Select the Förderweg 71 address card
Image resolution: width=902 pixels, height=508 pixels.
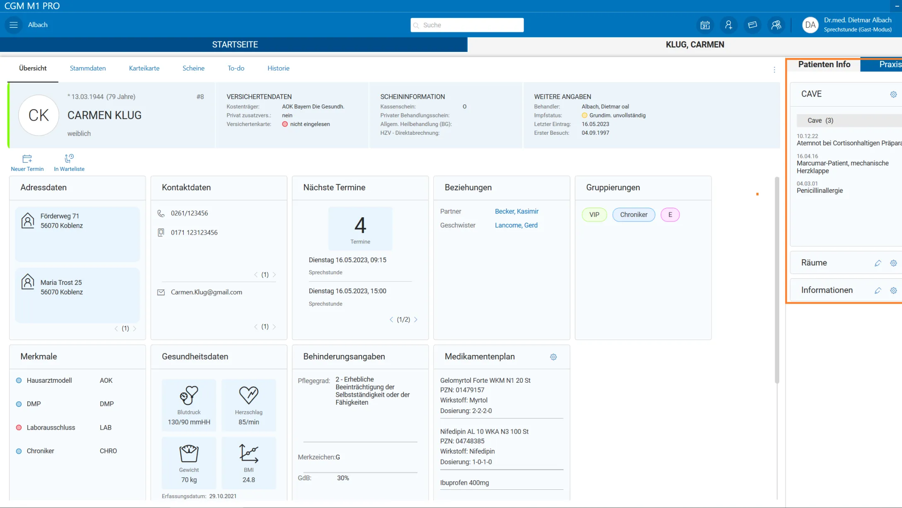click(78, 234)
